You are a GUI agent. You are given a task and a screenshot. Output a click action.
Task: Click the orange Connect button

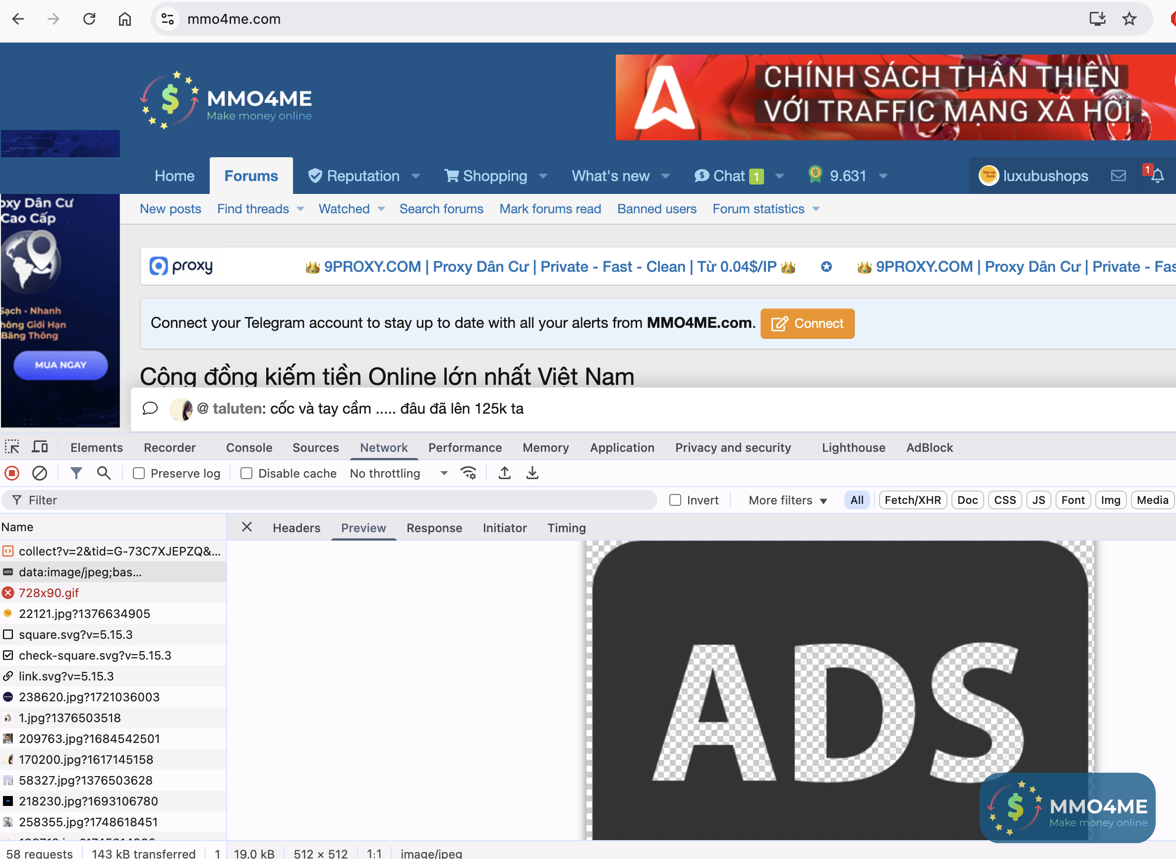coord(807,323)
